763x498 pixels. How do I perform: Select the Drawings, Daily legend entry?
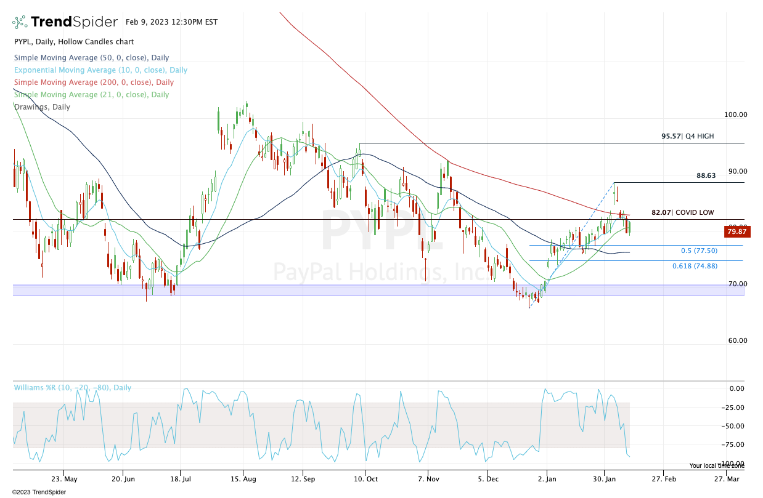pos(42,107)
